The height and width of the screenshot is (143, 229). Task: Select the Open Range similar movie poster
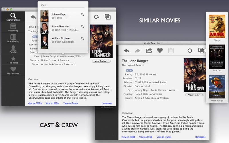[217, 87]
